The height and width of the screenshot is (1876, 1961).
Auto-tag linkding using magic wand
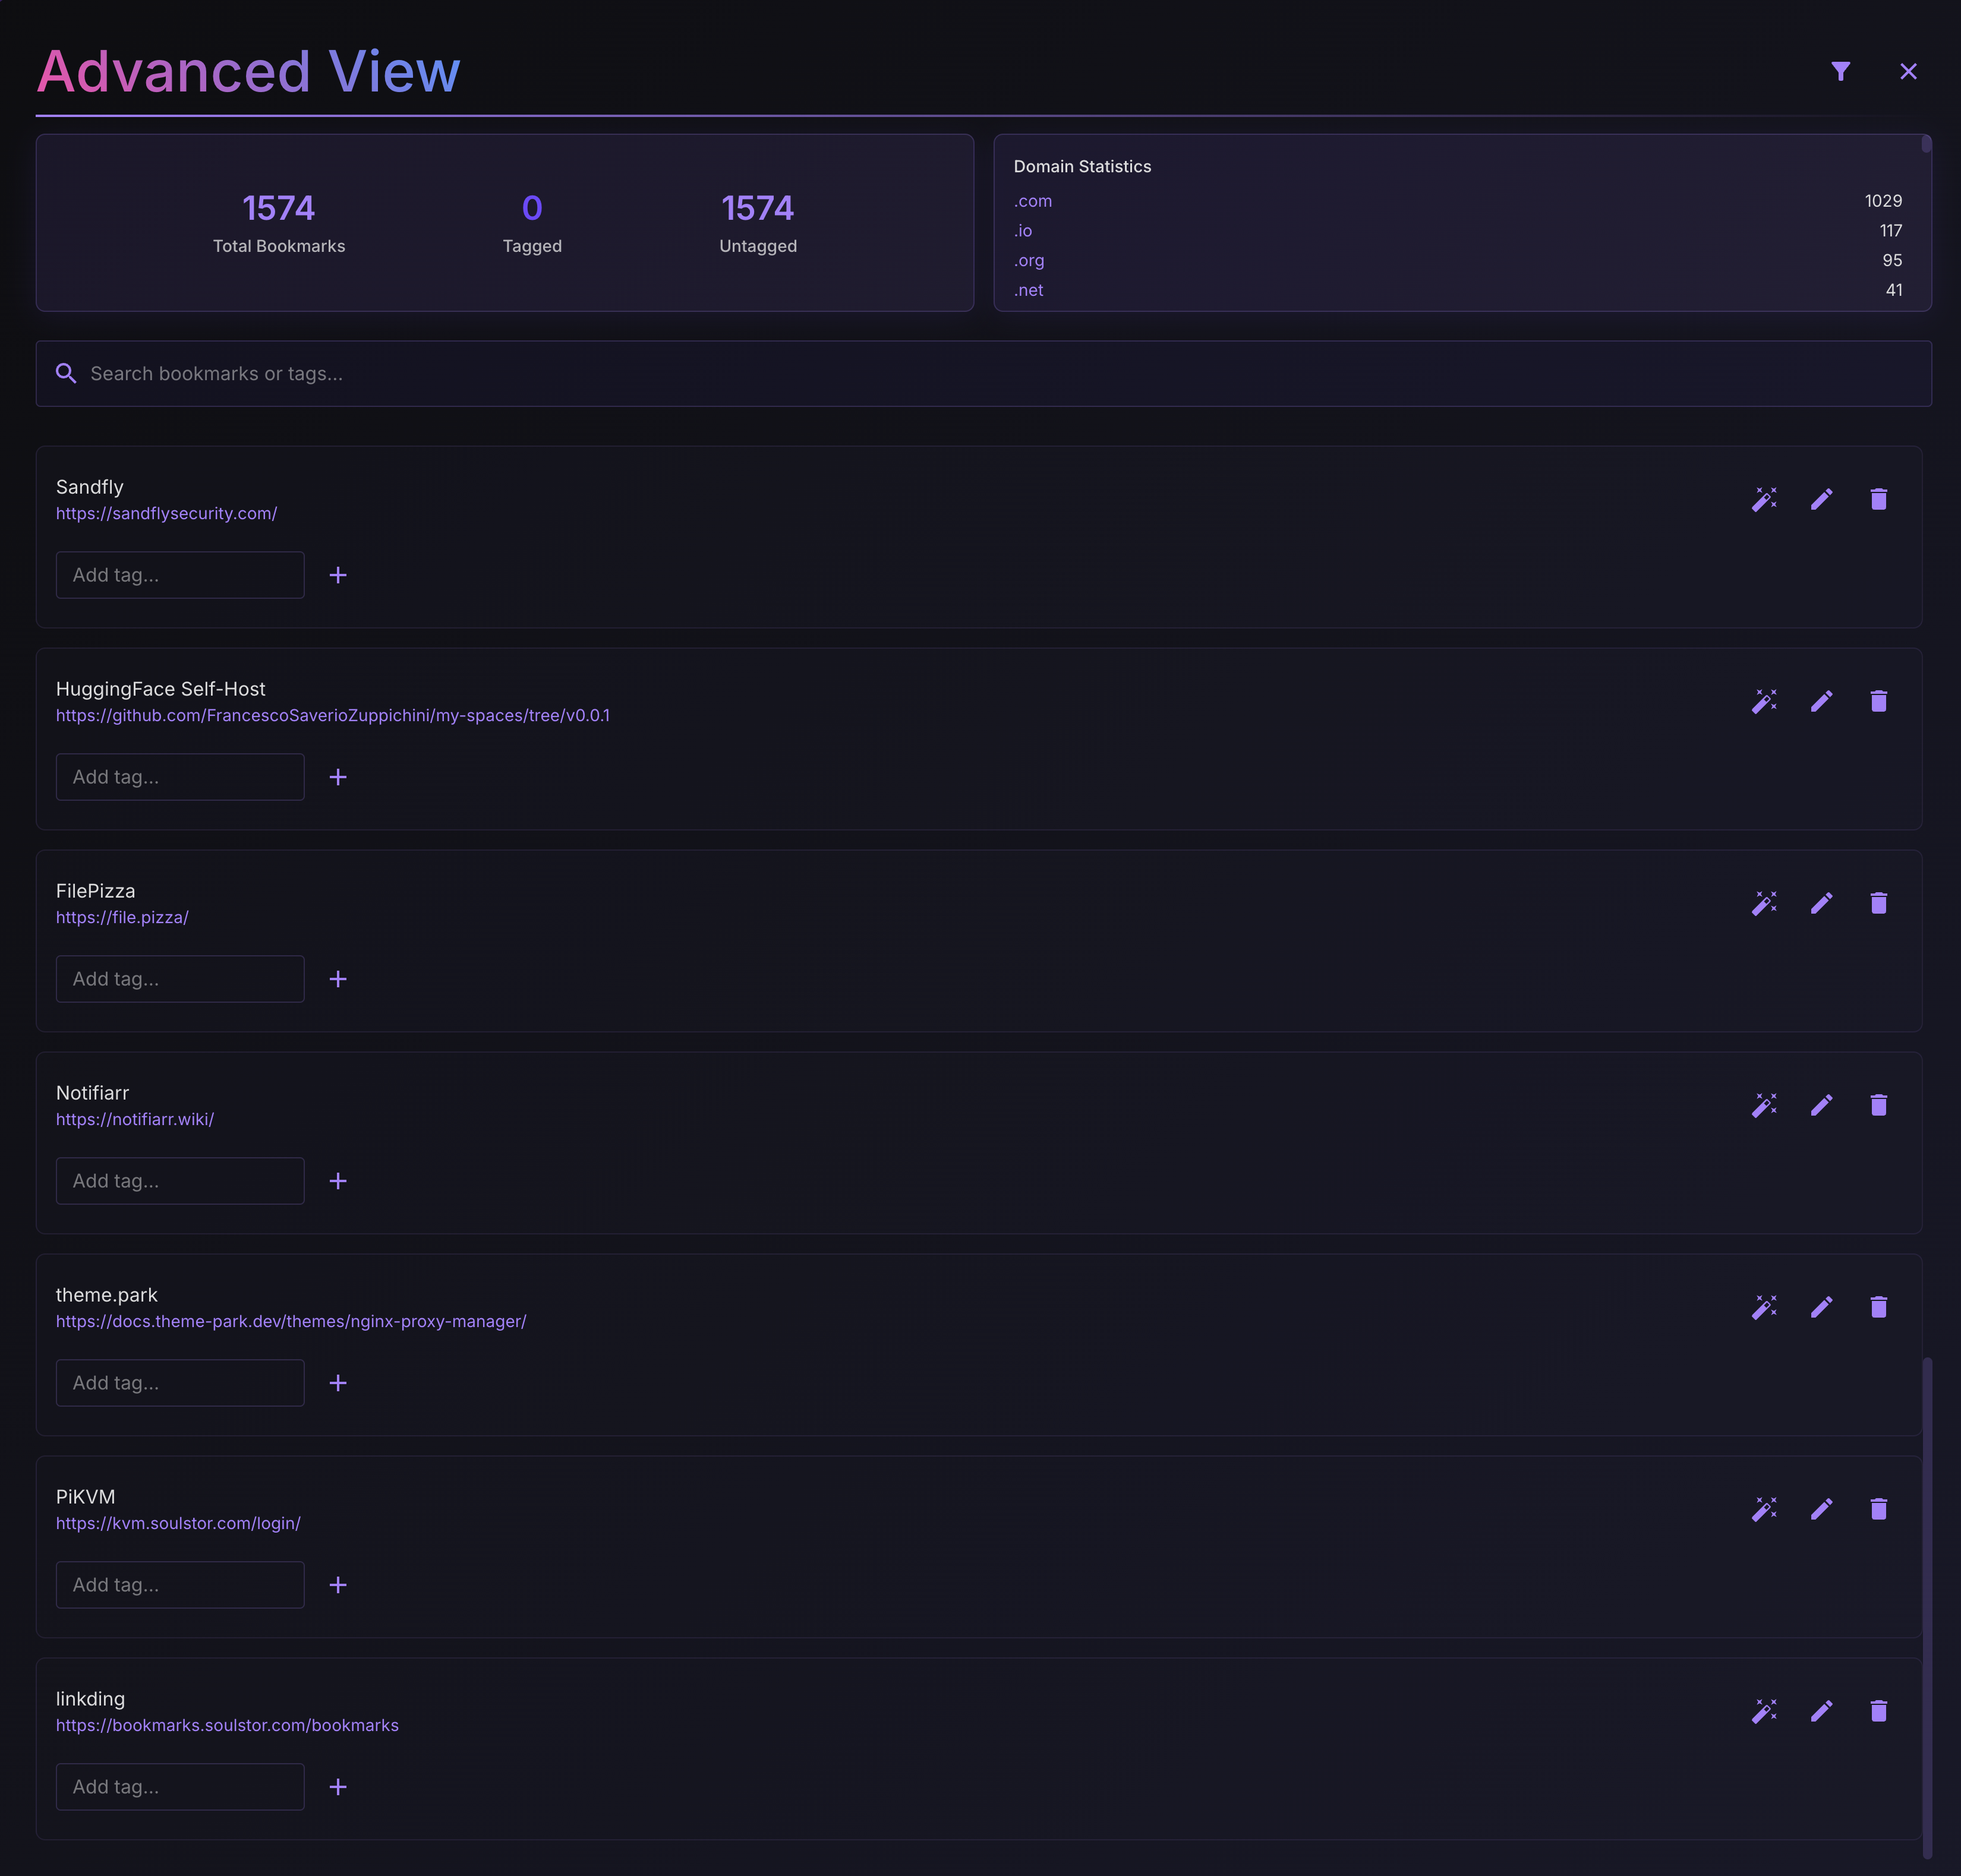1764,1711
